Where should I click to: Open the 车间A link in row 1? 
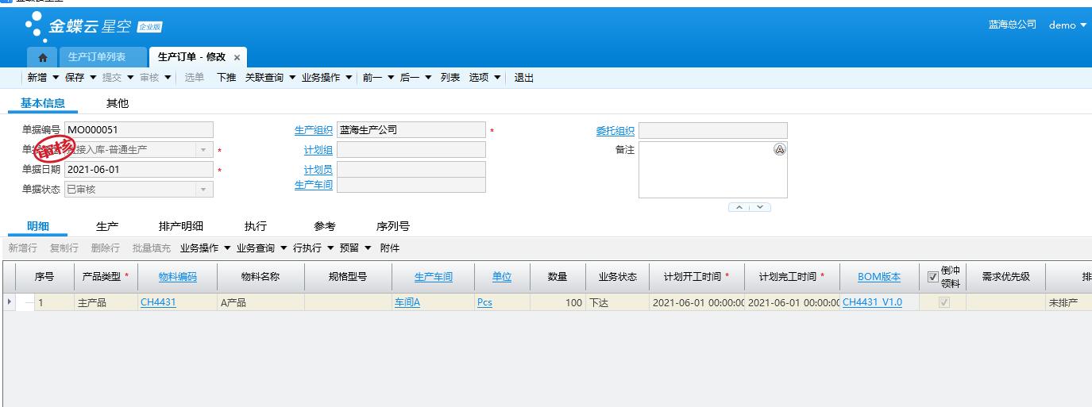point(407,302)
